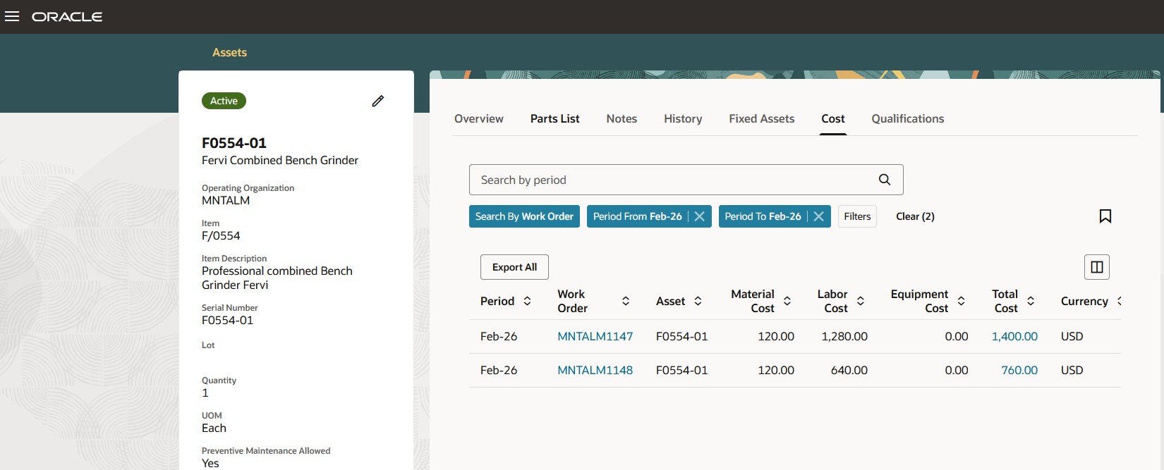Sort by Currency column arrows
Image resolution: width=1164 pixels, height=470 pixels.
pyautogui.click(x=1119, y=301)
